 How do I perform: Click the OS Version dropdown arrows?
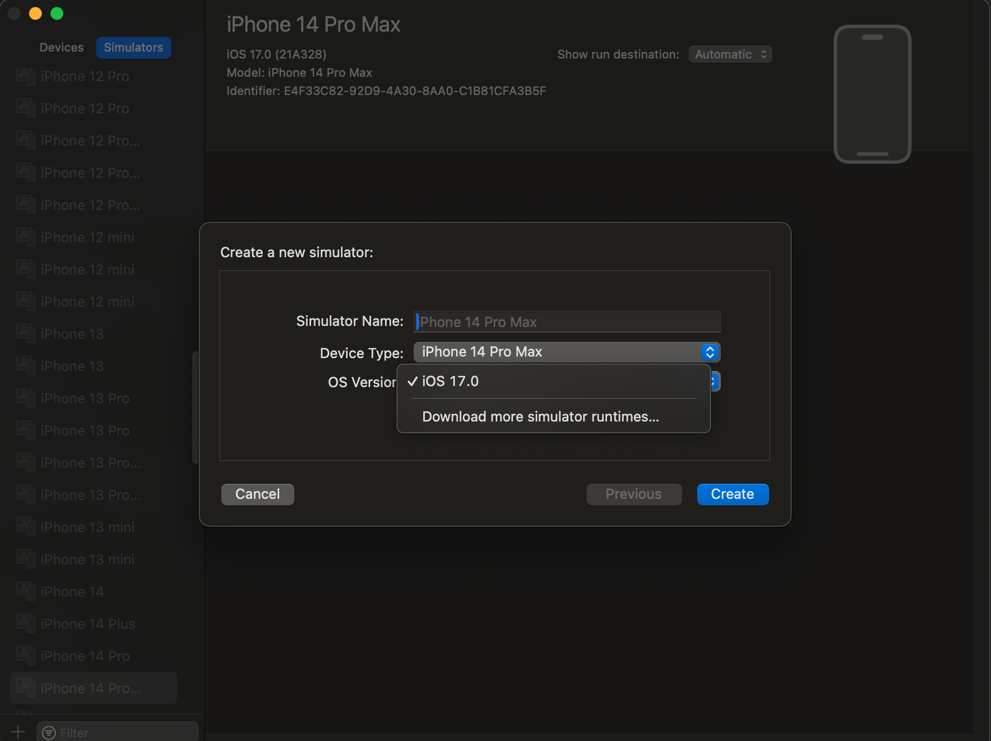(714, 382)
